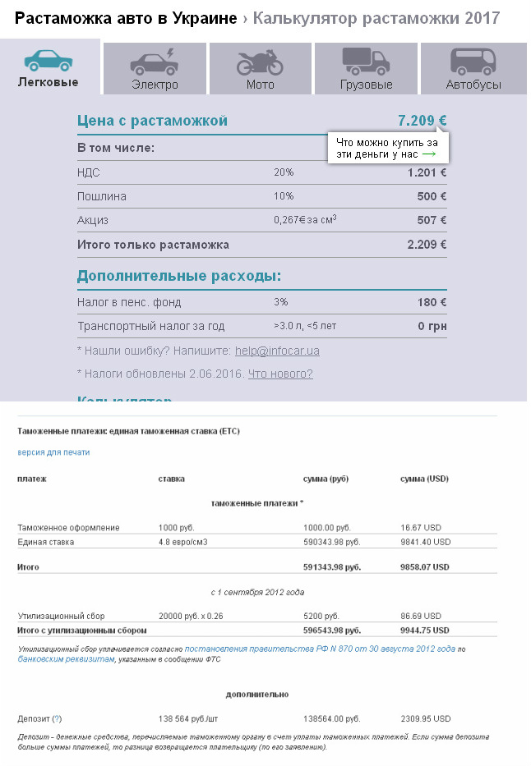The image size is (531, 766).
Task: Select the Грузовые truck icon
Action: click(x=366, y=62)
